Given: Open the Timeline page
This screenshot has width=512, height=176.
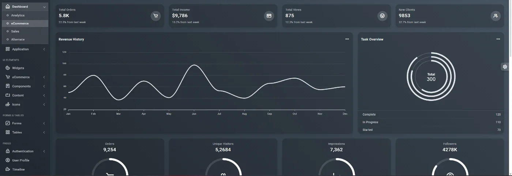Looking at the screenshot, I should click(x=18, y=169).
